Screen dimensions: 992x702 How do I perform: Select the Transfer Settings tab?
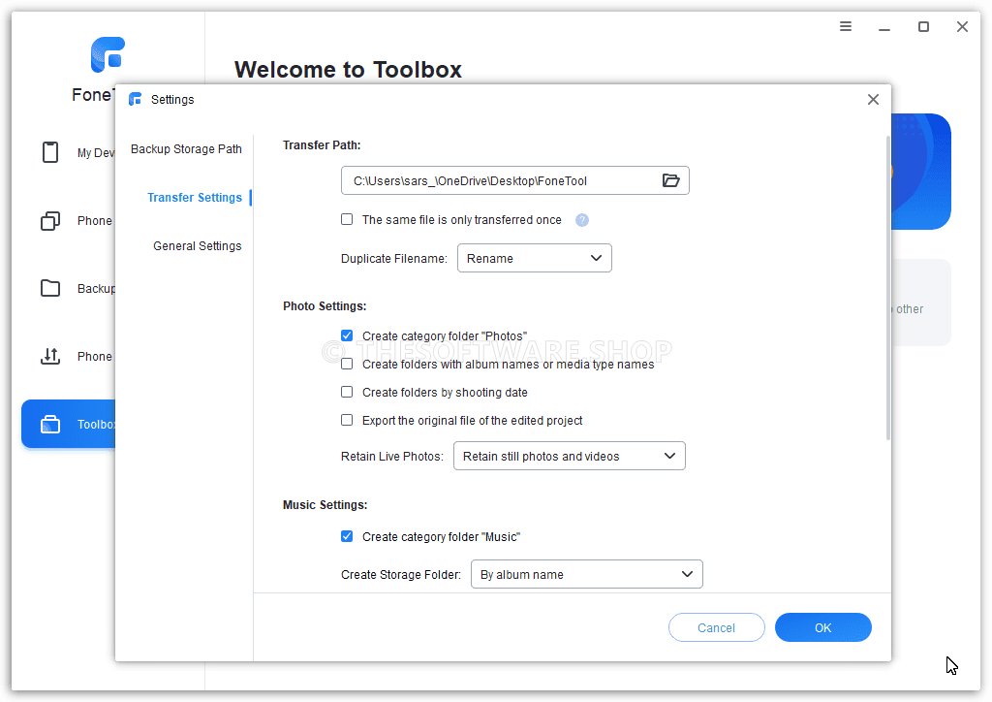[194, 198]
